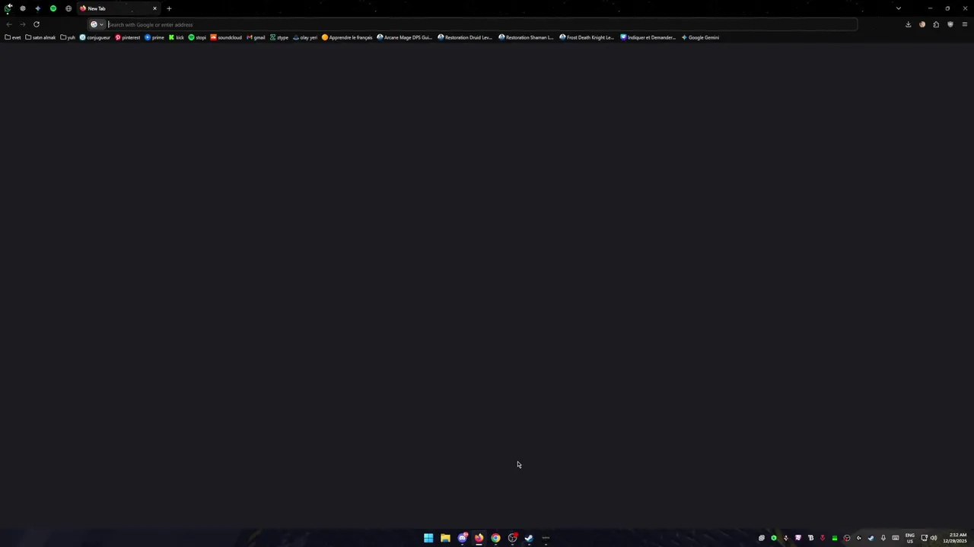974x547 pixels.
Task: Open the application hamburger menu
Action: 964,24
